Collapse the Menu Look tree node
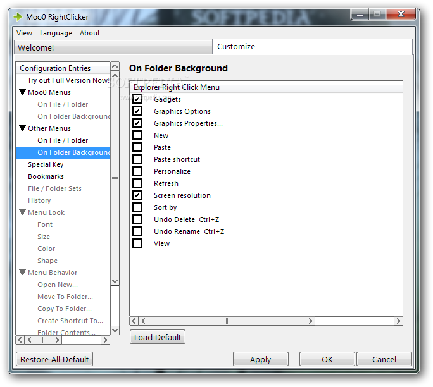This screenshot has width=433, height=387. tap(23, 212)
